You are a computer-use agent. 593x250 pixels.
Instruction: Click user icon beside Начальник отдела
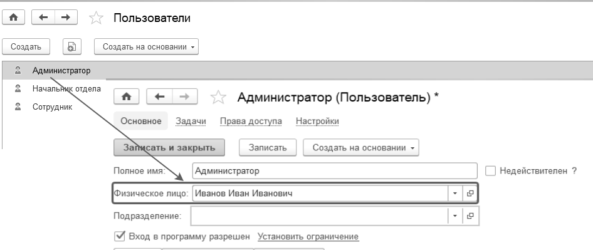tap(18, 89)
